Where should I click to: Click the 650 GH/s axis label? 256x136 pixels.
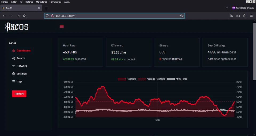click(x=69, y=82)
